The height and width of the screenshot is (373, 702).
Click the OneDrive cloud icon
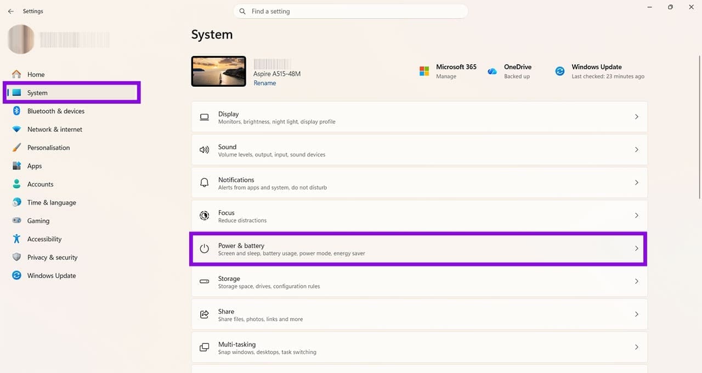pos(492,71)
